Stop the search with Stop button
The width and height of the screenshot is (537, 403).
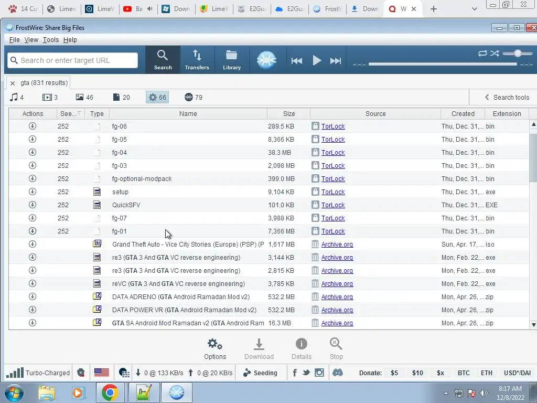(336, 349)
